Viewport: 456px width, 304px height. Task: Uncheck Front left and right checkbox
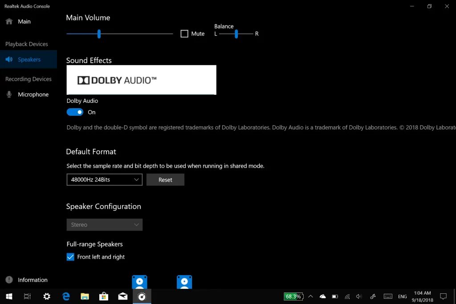(70, 257)
